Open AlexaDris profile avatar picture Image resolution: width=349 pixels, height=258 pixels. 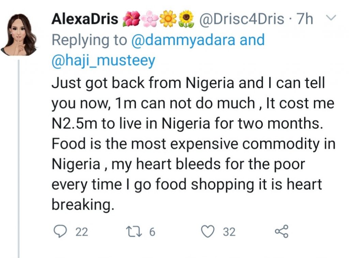(x=19, y=35)
